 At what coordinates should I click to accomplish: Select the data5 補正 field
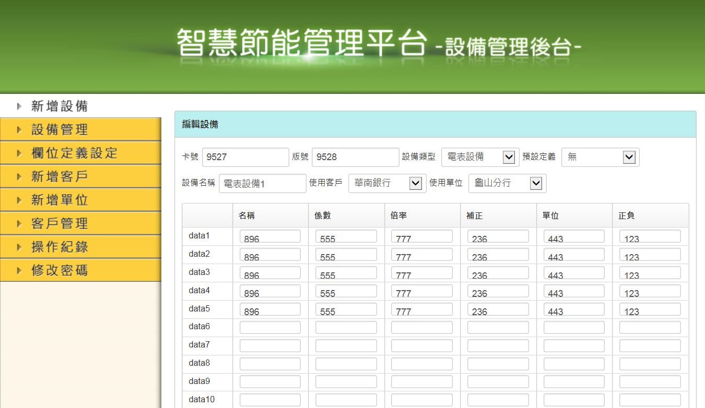[498, 309]
